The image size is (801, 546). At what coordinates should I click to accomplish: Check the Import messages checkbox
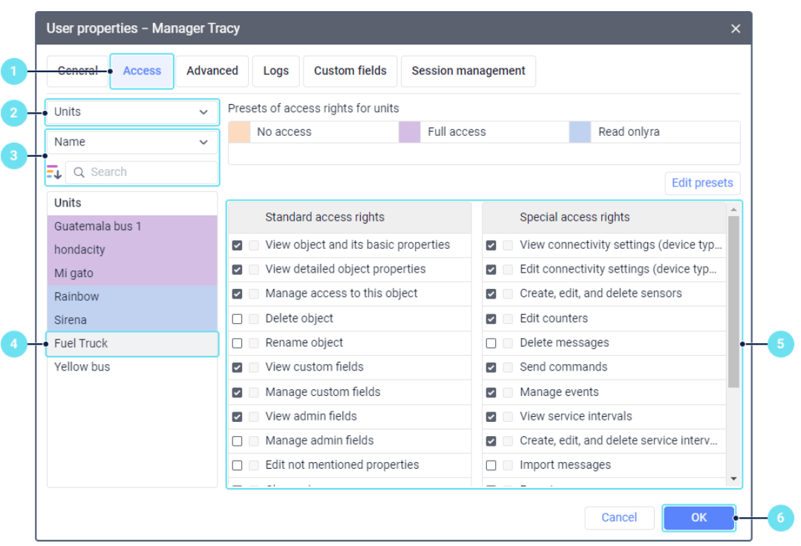[491, 465]
